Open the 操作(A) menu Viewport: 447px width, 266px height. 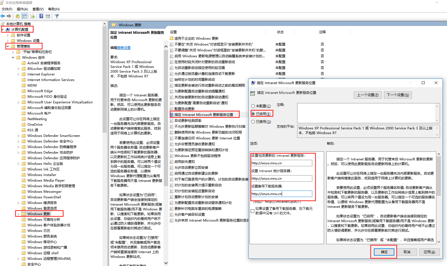pyautogui.click(x=22, y=9)
